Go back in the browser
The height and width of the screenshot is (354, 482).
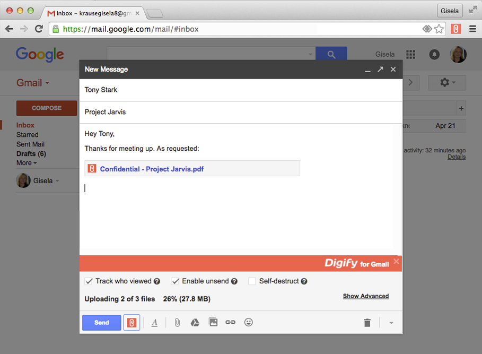9,29
